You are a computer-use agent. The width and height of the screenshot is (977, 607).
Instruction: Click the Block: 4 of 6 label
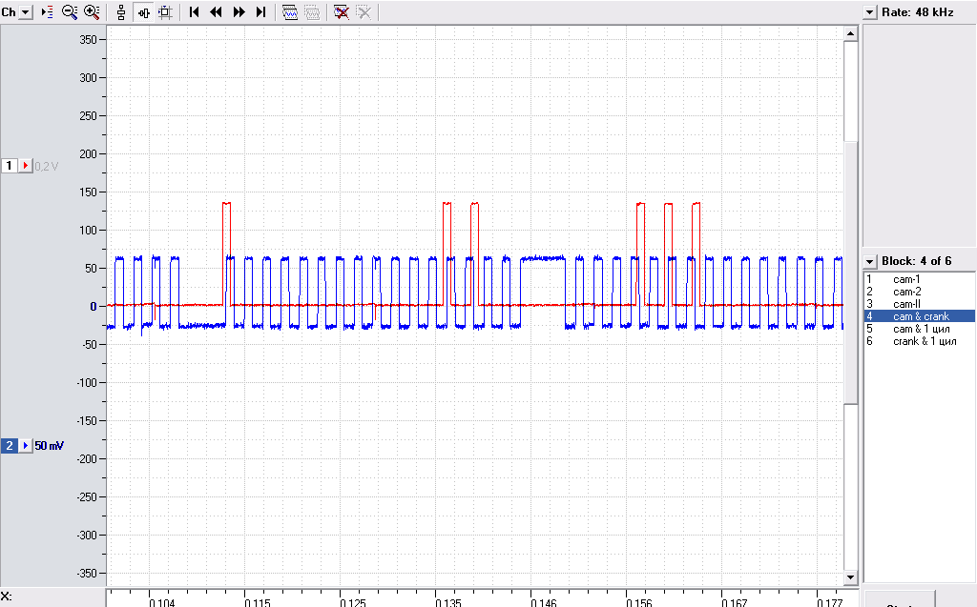917,261
